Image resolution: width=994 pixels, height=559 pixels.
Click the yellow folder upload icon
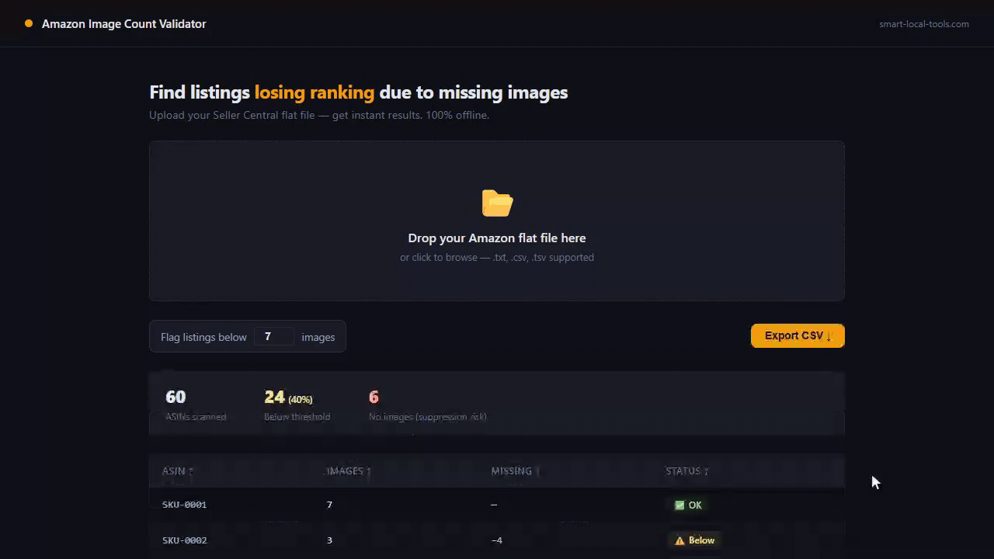497,203
